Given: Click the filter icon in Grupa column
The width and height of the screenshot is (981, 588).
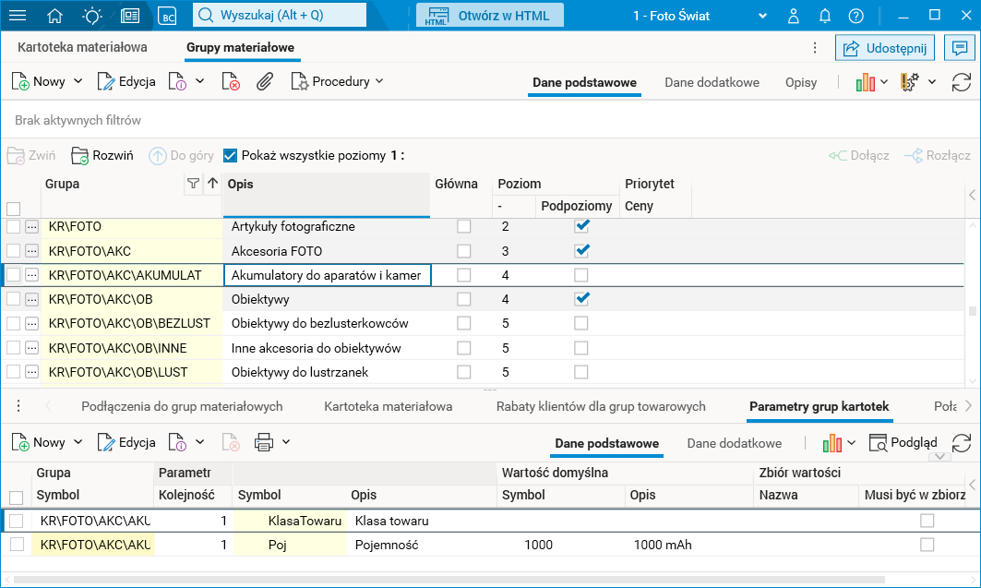Looking at the screenshot, I should click(x=193, y=184).
